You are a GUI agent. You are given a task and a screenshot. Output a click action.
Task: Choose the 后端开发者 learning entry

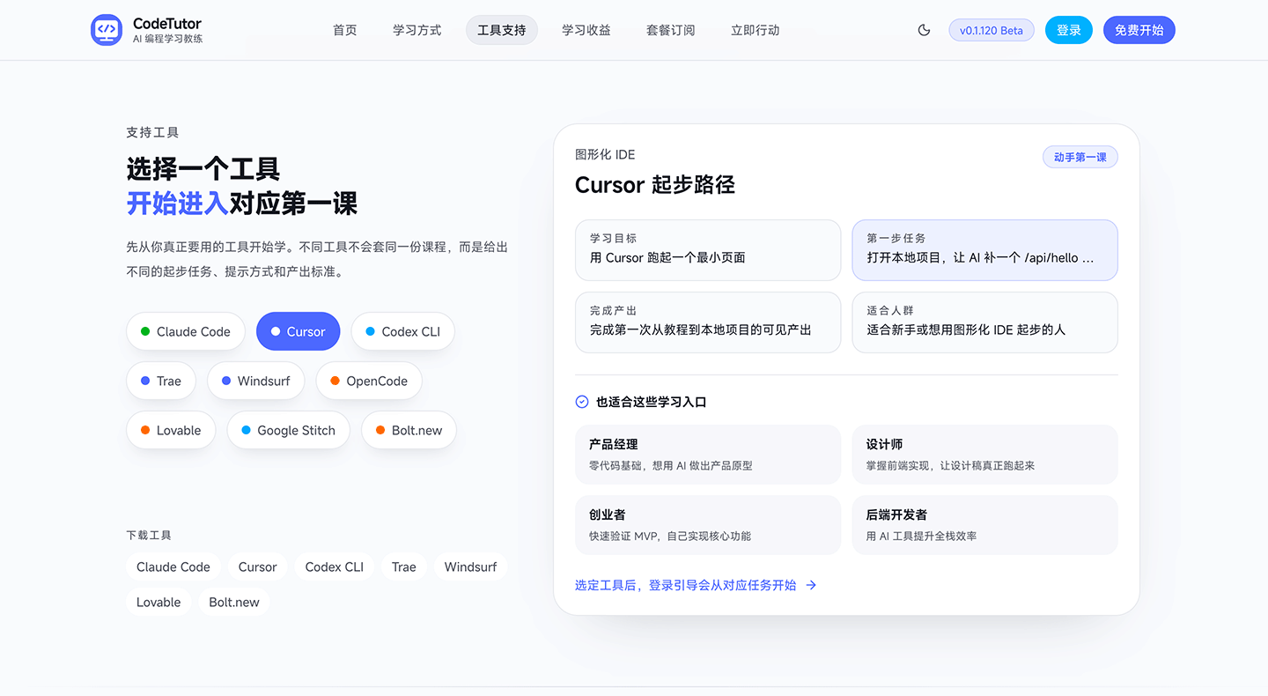click(x=985, y=525)
